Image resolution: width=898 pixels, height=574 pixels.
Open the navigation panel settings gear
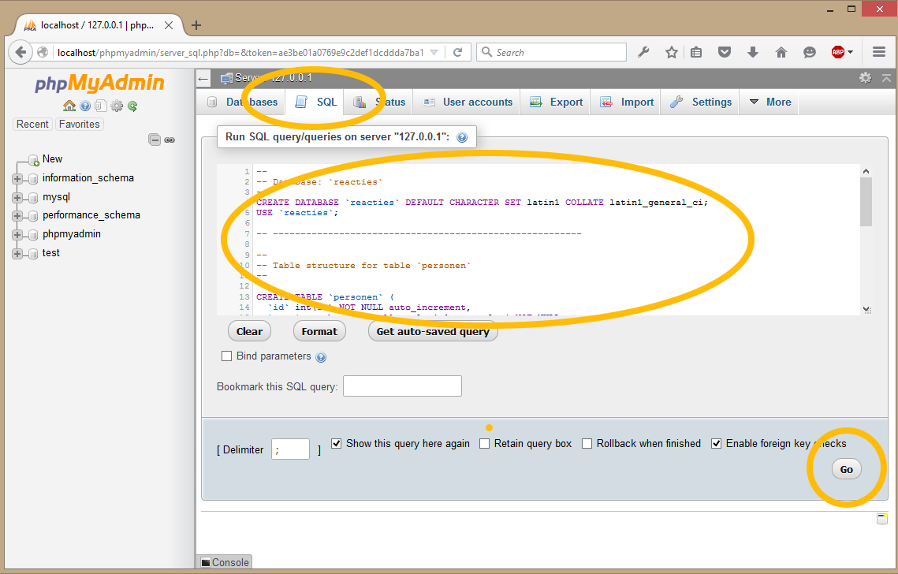(117, 106)
